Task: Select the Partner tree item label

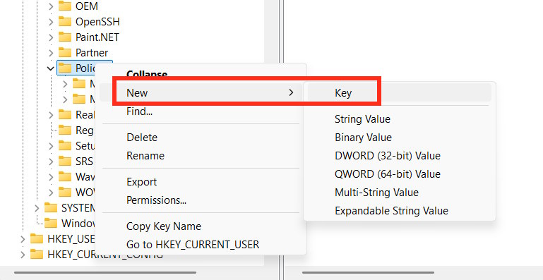Action: point(92,53)
